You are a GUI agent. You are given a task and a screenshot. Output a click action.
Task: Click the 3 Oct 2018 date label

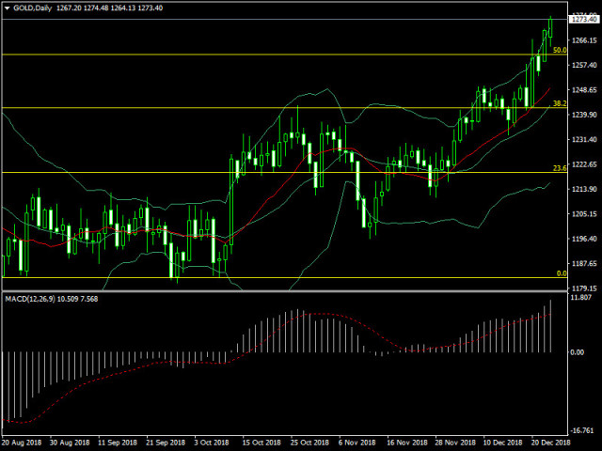click(212, 443)
